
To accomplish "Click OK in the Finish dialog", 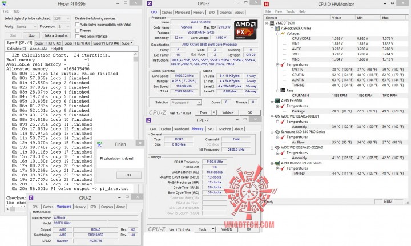I will [129, 175].
